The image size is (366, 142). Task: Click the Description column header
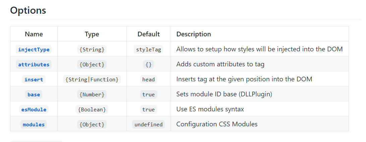click(194, 34)
